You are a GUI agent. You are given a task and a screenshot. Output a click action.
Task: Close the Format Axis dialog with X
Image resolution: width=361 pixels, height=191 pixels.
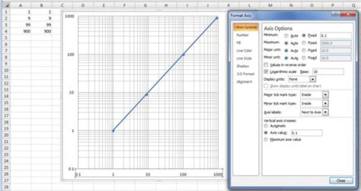click(x=348, y=15)
